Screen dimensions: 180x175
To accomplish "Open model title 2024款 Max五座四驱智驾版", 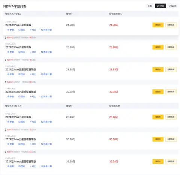I will point(21,139).
